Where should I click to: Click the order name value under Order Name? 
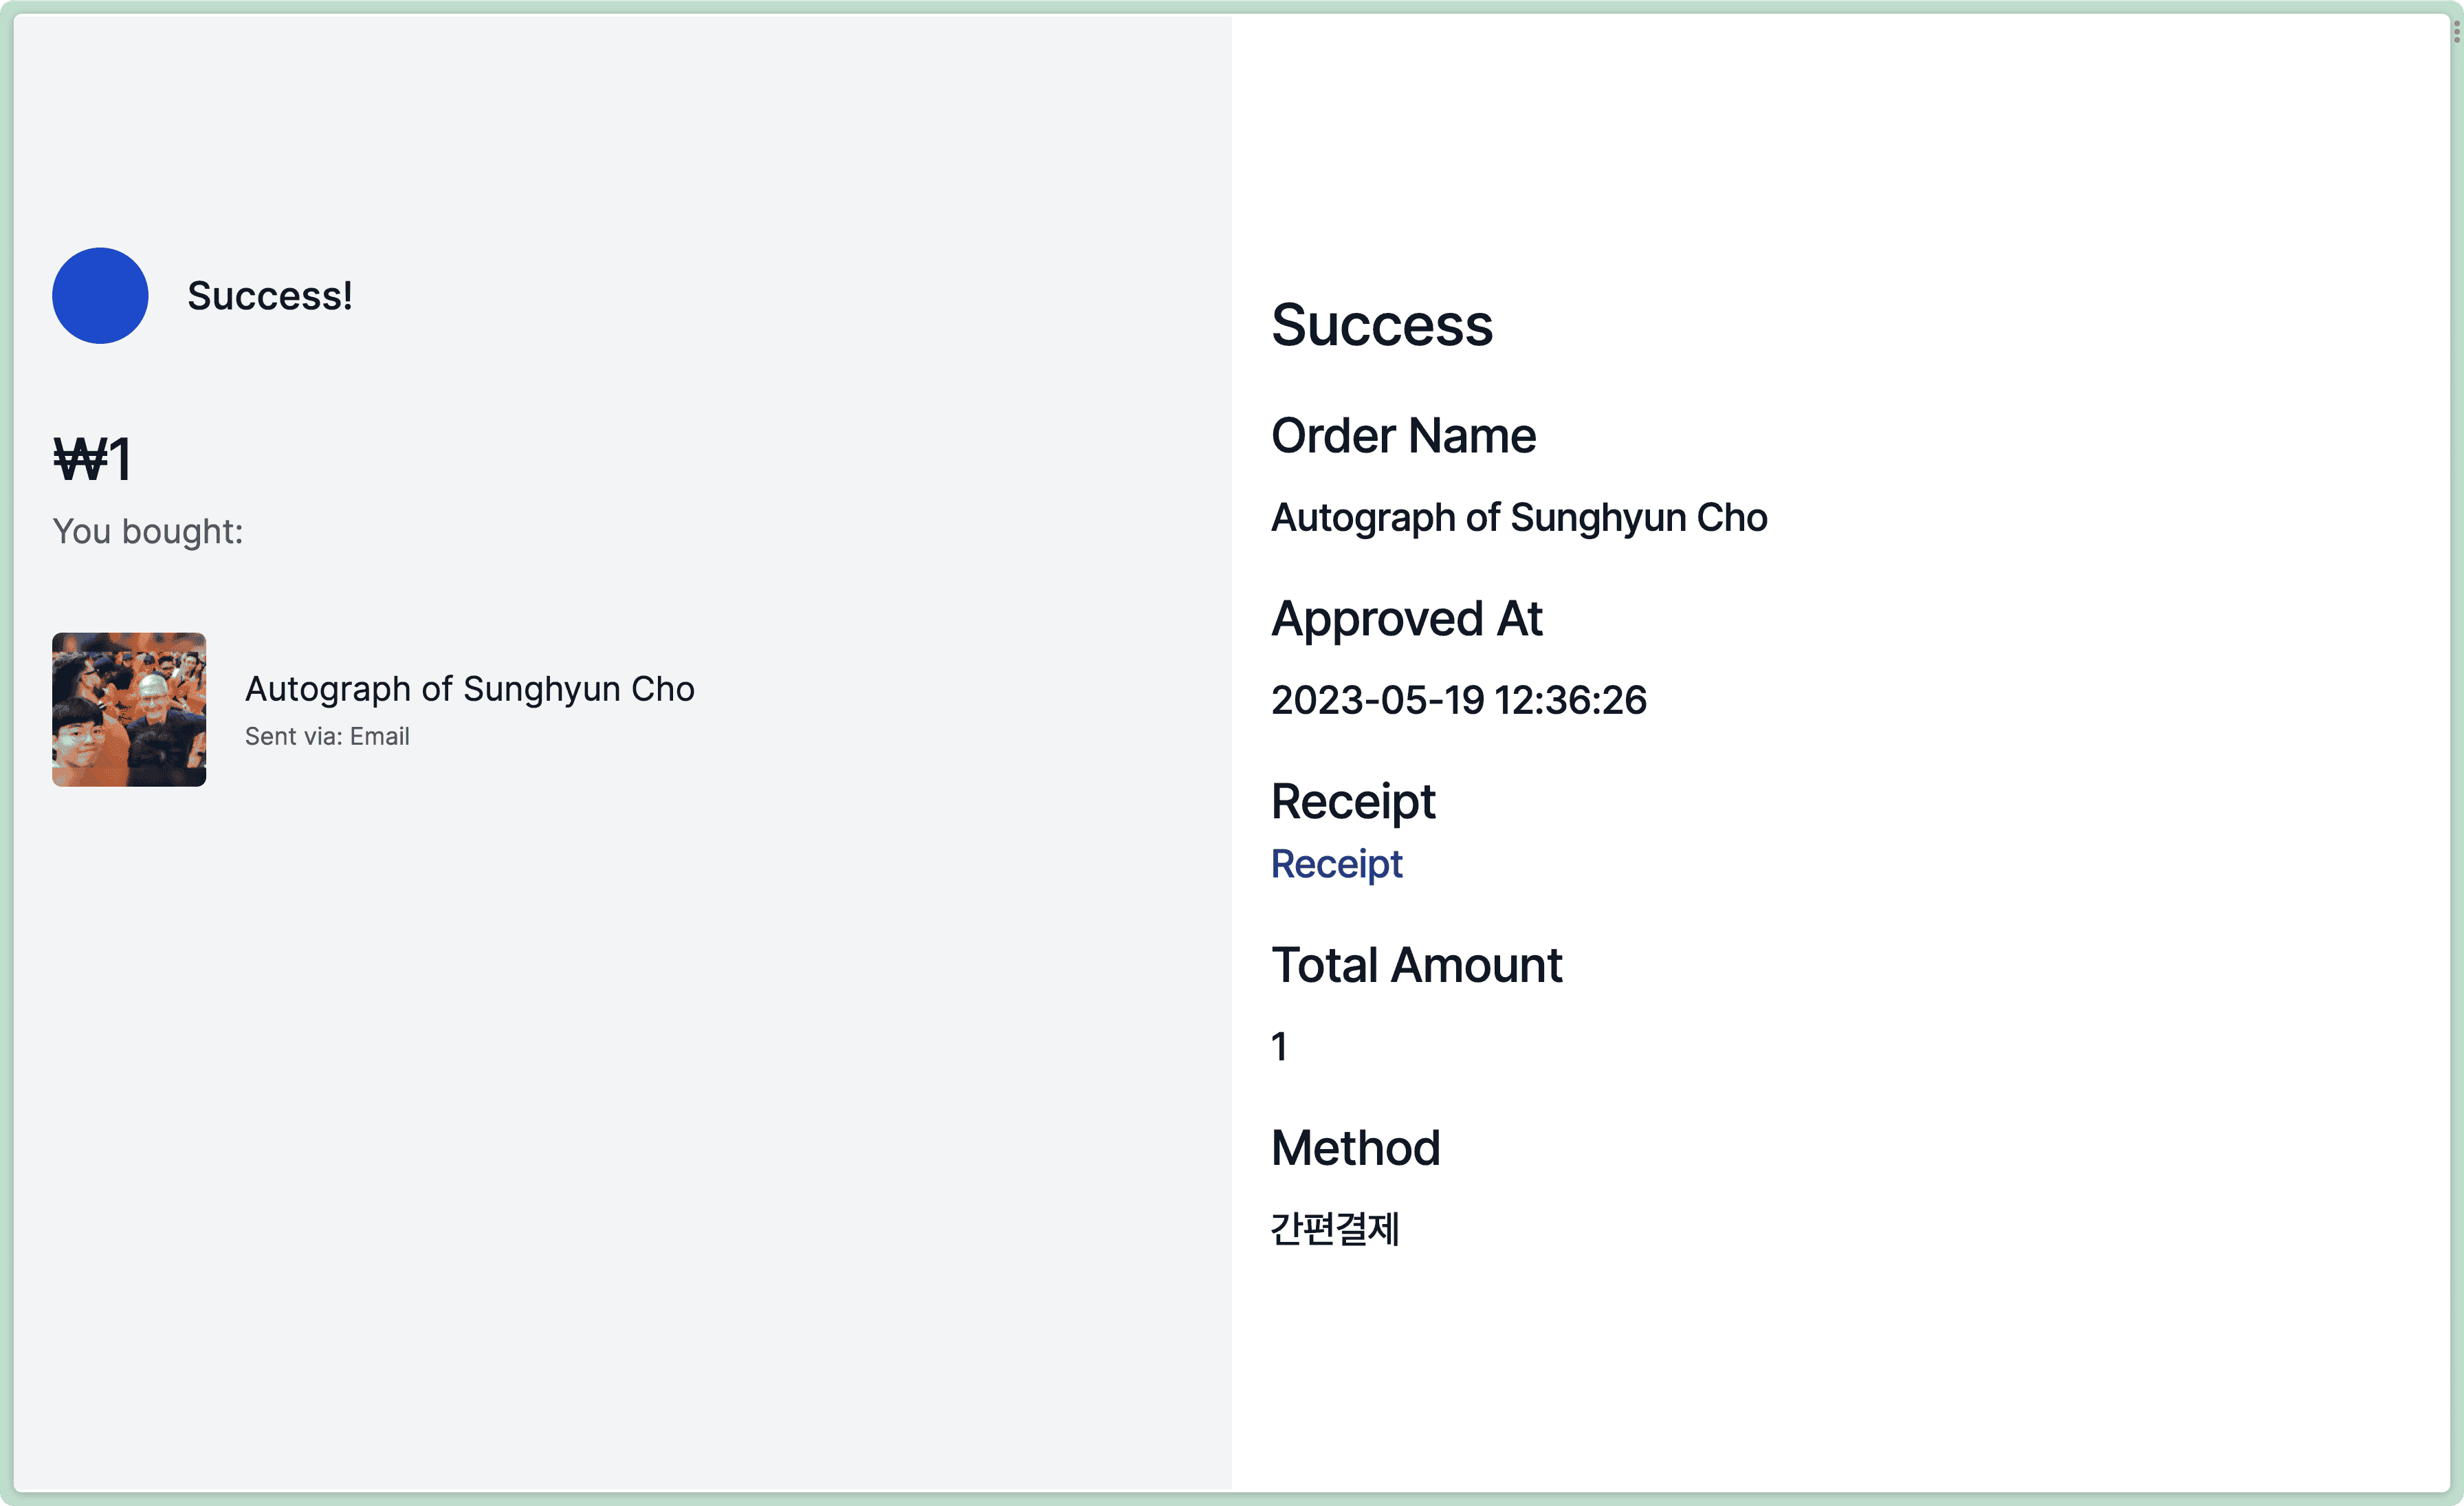click(1518, 518)
